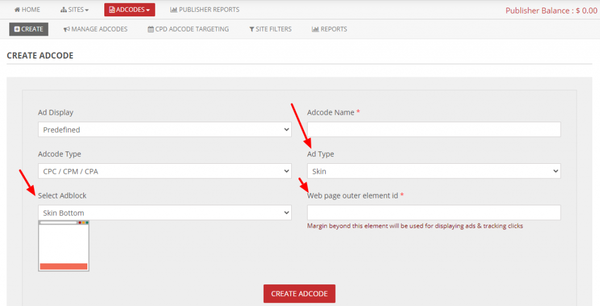This screenshot has height=306, width=600.
Task: Open the HOME menu item
Action: click(x=27, y=9)
